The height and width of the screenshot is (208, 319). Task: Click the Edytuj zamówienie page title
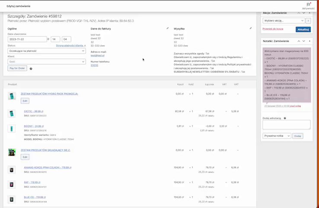[19, 6]
